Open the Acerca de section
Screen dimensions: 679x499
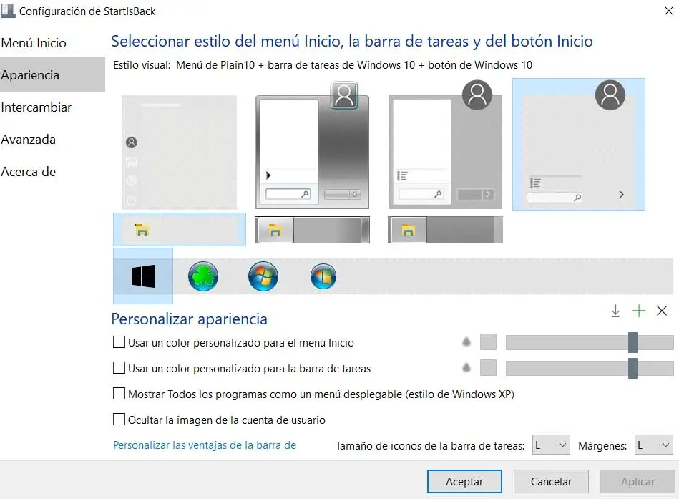click(29, 172)
